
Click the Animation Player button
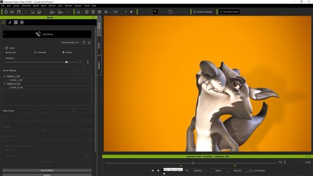(229, 12)
